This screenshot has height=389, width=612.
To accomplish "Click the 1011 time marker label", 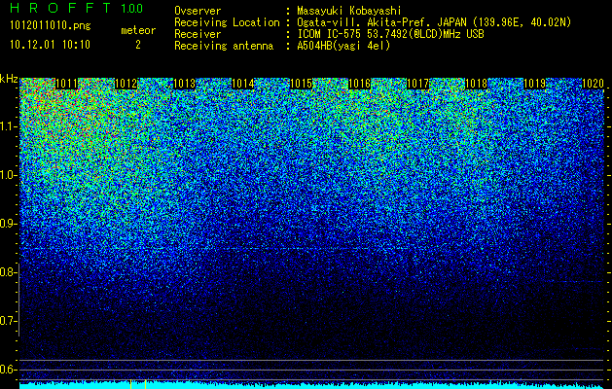I will click(67, 84).
